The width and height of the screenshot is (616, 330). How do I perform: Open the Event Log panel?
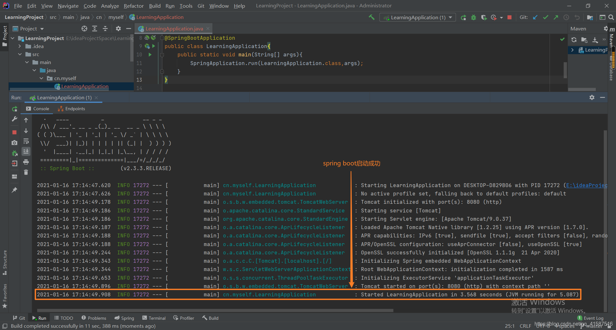click(x=593, y=318)
